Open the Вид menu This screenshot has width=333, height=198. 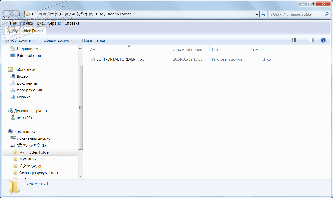[40, 23]
